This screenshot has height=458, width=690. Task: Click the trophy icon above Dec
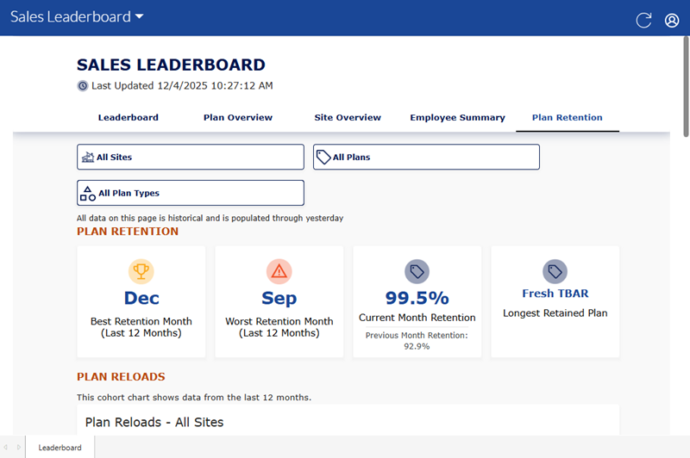click(x=141, y=272)
